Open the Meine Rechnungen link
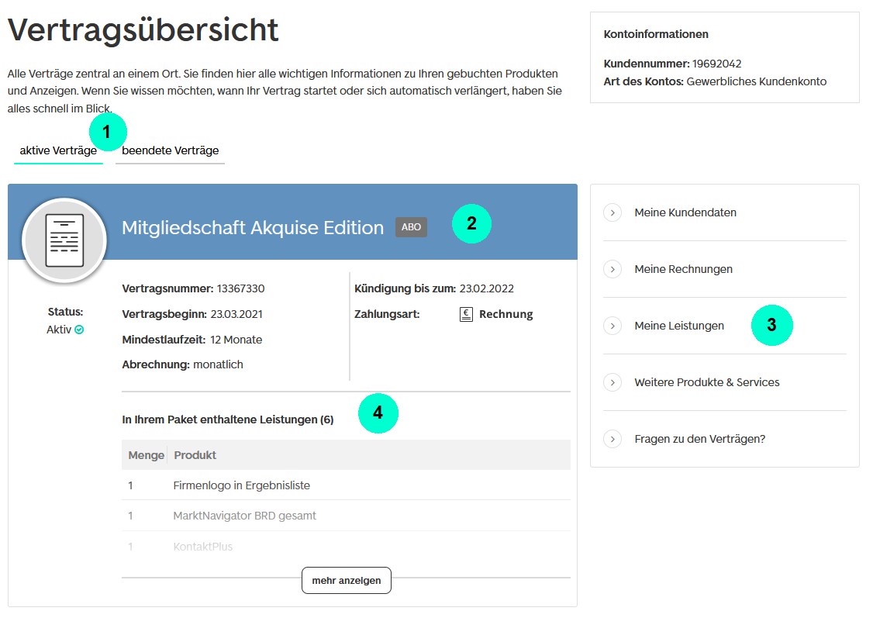This screenshot has width=873, height=618. (x=683, y=269)
